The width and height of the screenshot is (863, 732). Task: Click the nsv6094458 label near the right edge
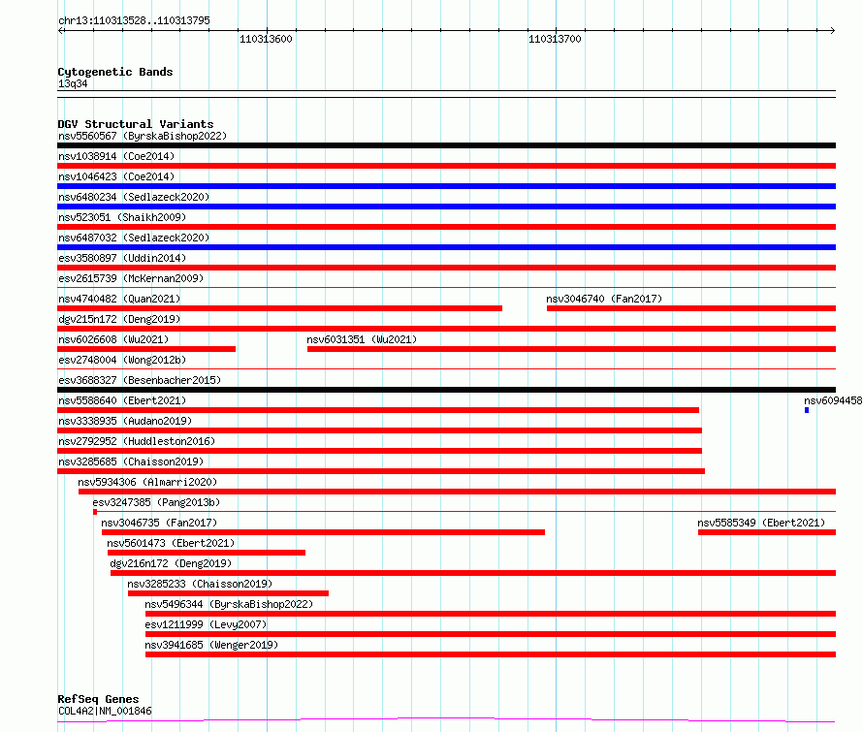click(833, 400)
